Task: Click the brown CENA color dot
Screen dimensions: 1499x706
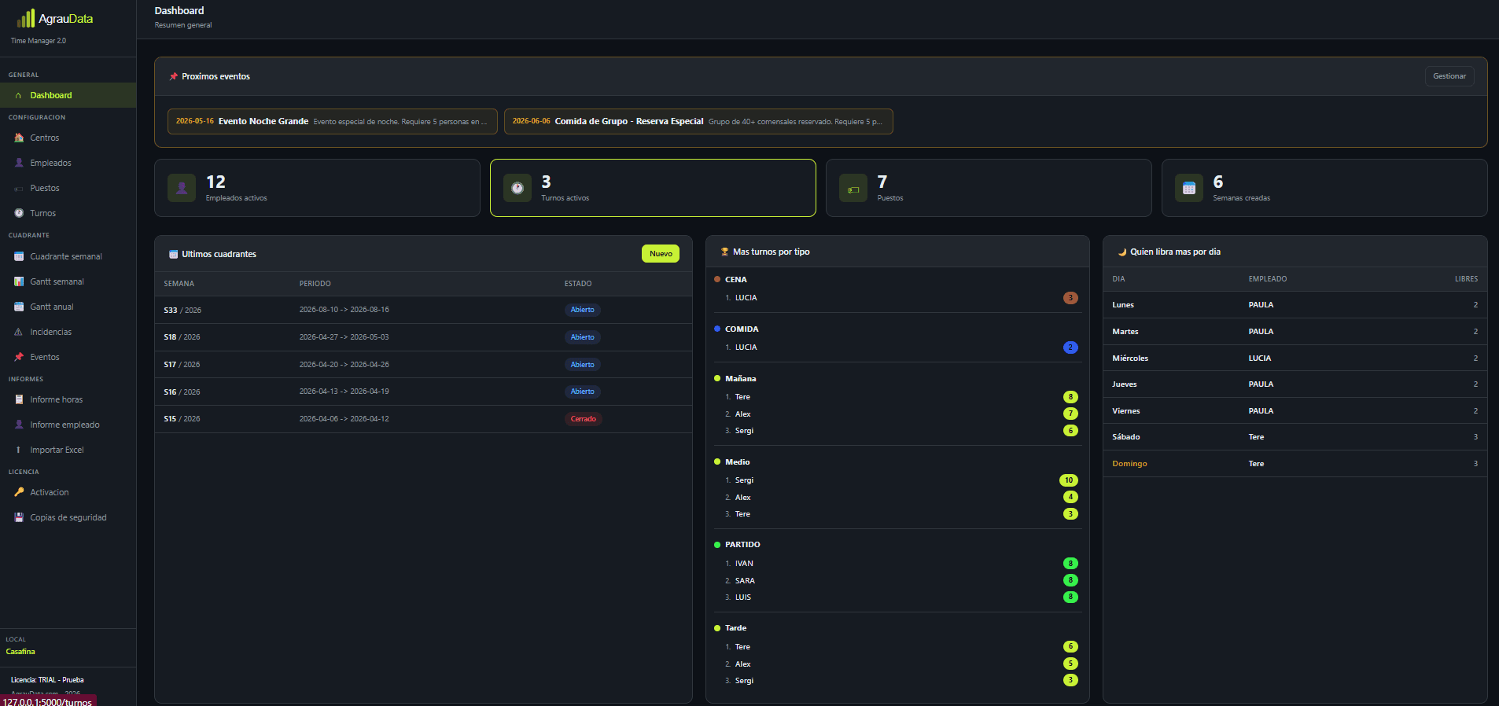Action: pos(717,279)
